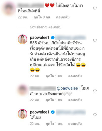Screen dimensions: 102x131
Task: Click 'ตอบกลับ' under paowalee1's long comment
Action: click(75, 76)
